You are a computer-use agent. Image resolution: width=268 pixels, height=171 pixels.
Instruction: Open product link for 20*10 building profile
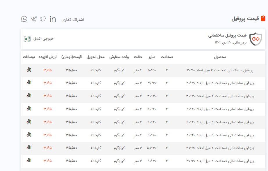pos(220,70)
